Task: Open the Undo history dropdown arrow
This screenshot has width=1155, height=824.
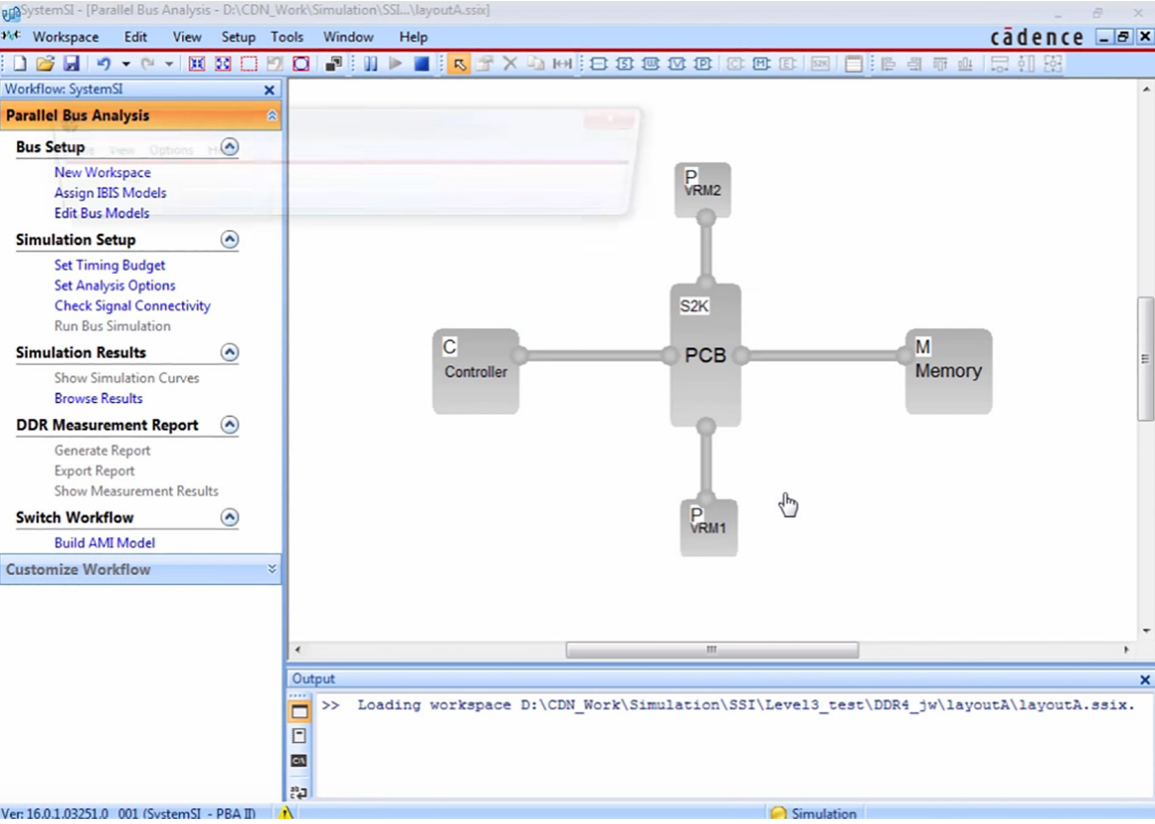Action: 126,64
